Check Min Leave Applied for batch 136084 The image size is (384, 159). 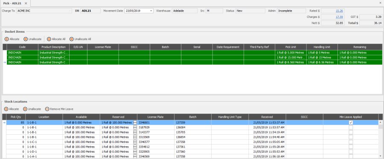pyautogui.click(x=351, y=127)
